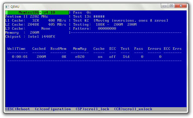Click the green Memtest86+ v4.10 banner

tap(37, 12)
